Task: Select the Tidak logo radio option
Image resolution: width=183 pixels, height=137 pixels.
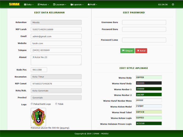Action: click(56, 104)
